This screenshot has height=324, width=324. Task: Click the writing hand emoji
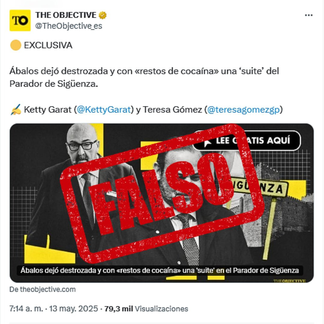click(16, 109)
